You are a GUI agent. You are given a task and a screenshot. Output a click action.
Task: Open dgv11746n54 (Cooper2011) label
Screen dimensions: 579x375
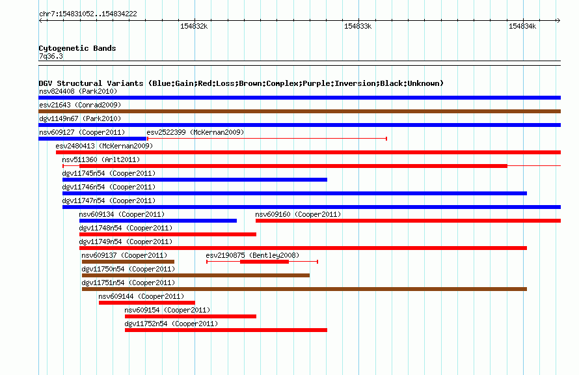pyautogui.click(x=109, y=187)
